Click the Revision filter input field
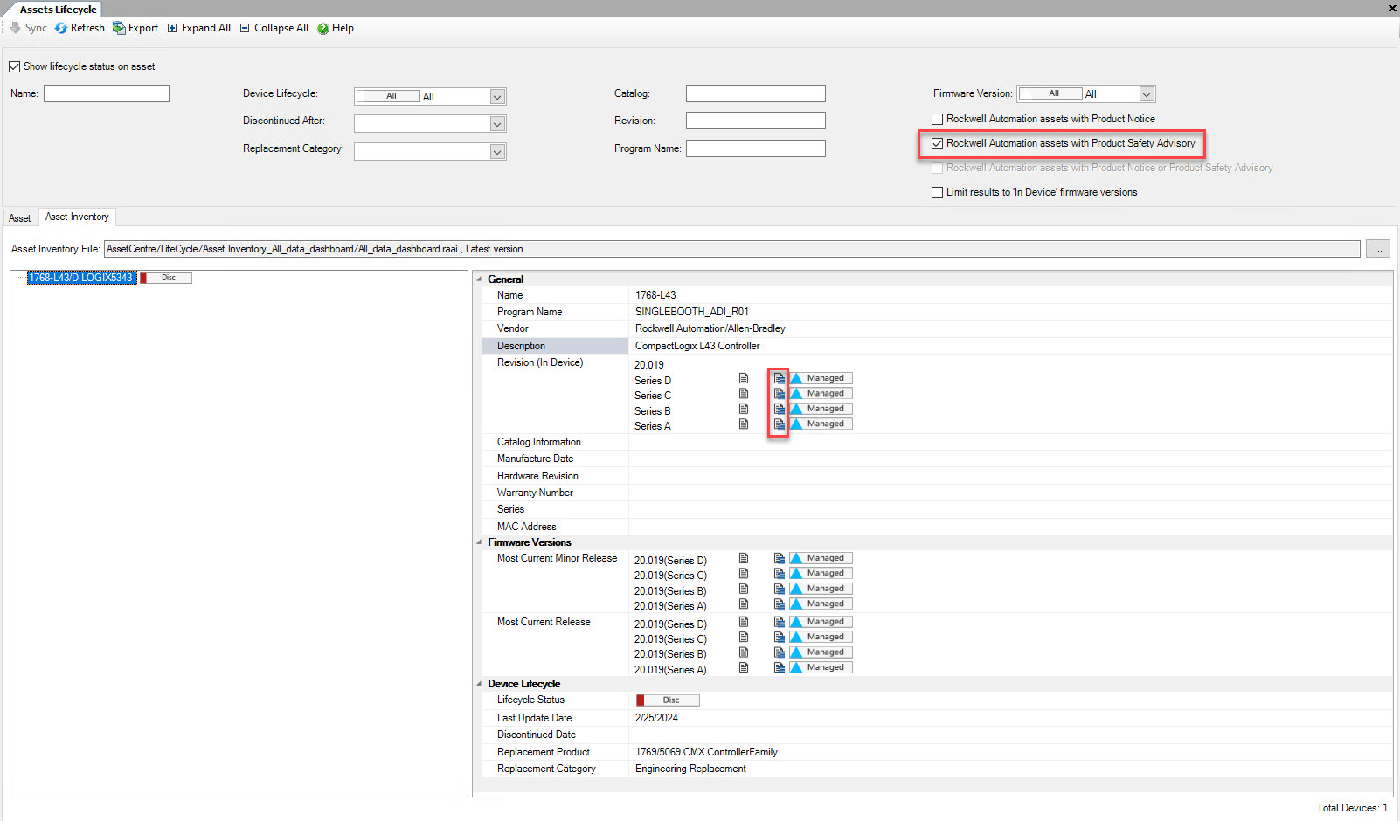Viewport: 1400px width, 821px height. coord(756,121)
